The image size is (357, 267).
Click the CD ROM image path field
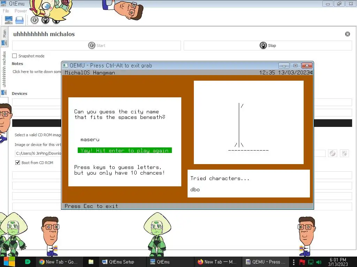(38, 153)
